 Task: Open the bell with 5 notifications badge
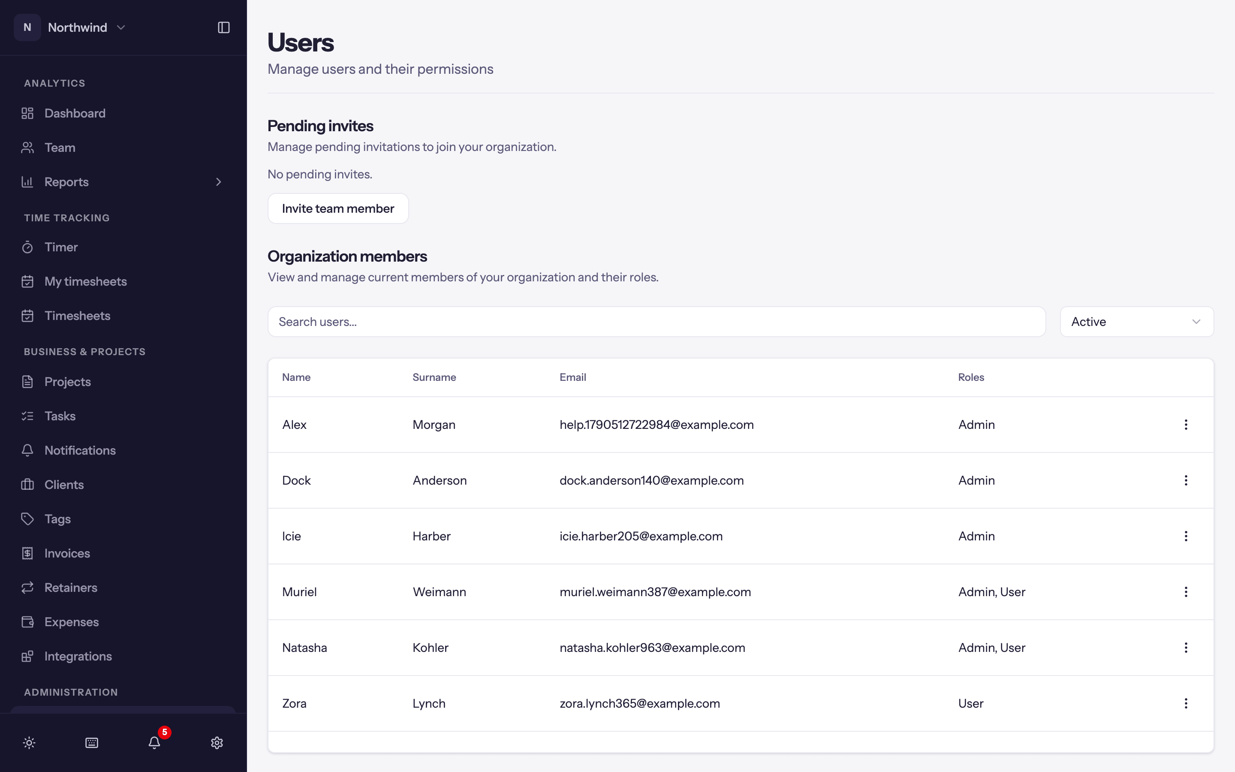click(x=155, y=743)
